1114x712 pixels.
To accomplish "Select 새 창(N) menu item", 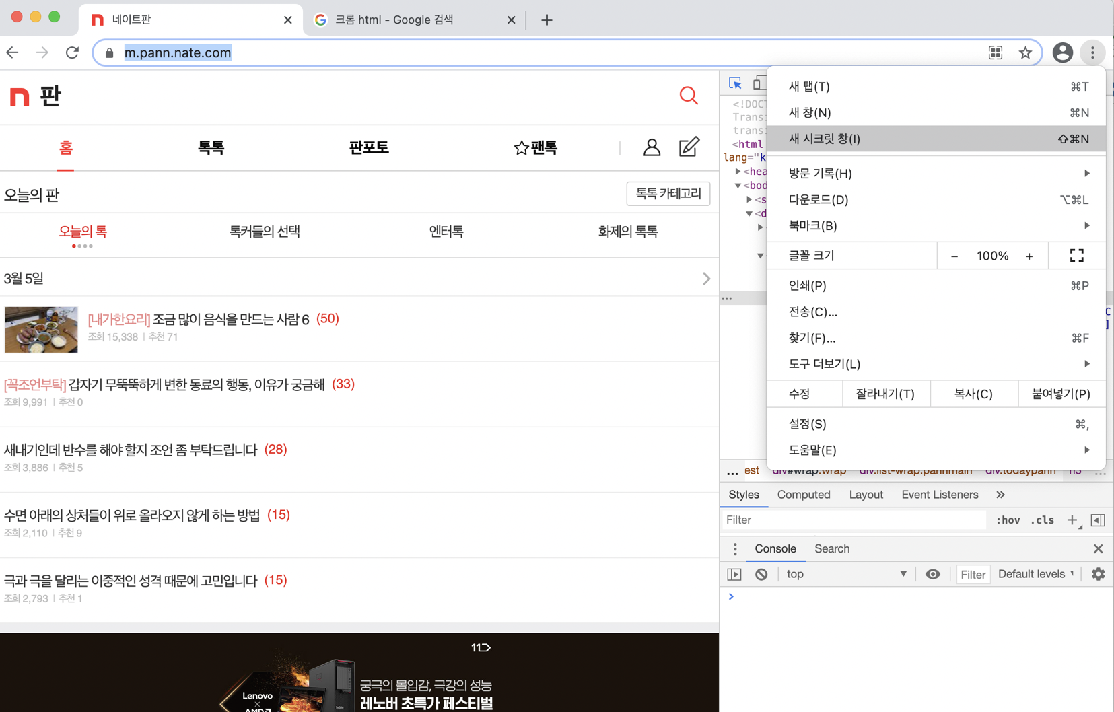I will point(936,113).
